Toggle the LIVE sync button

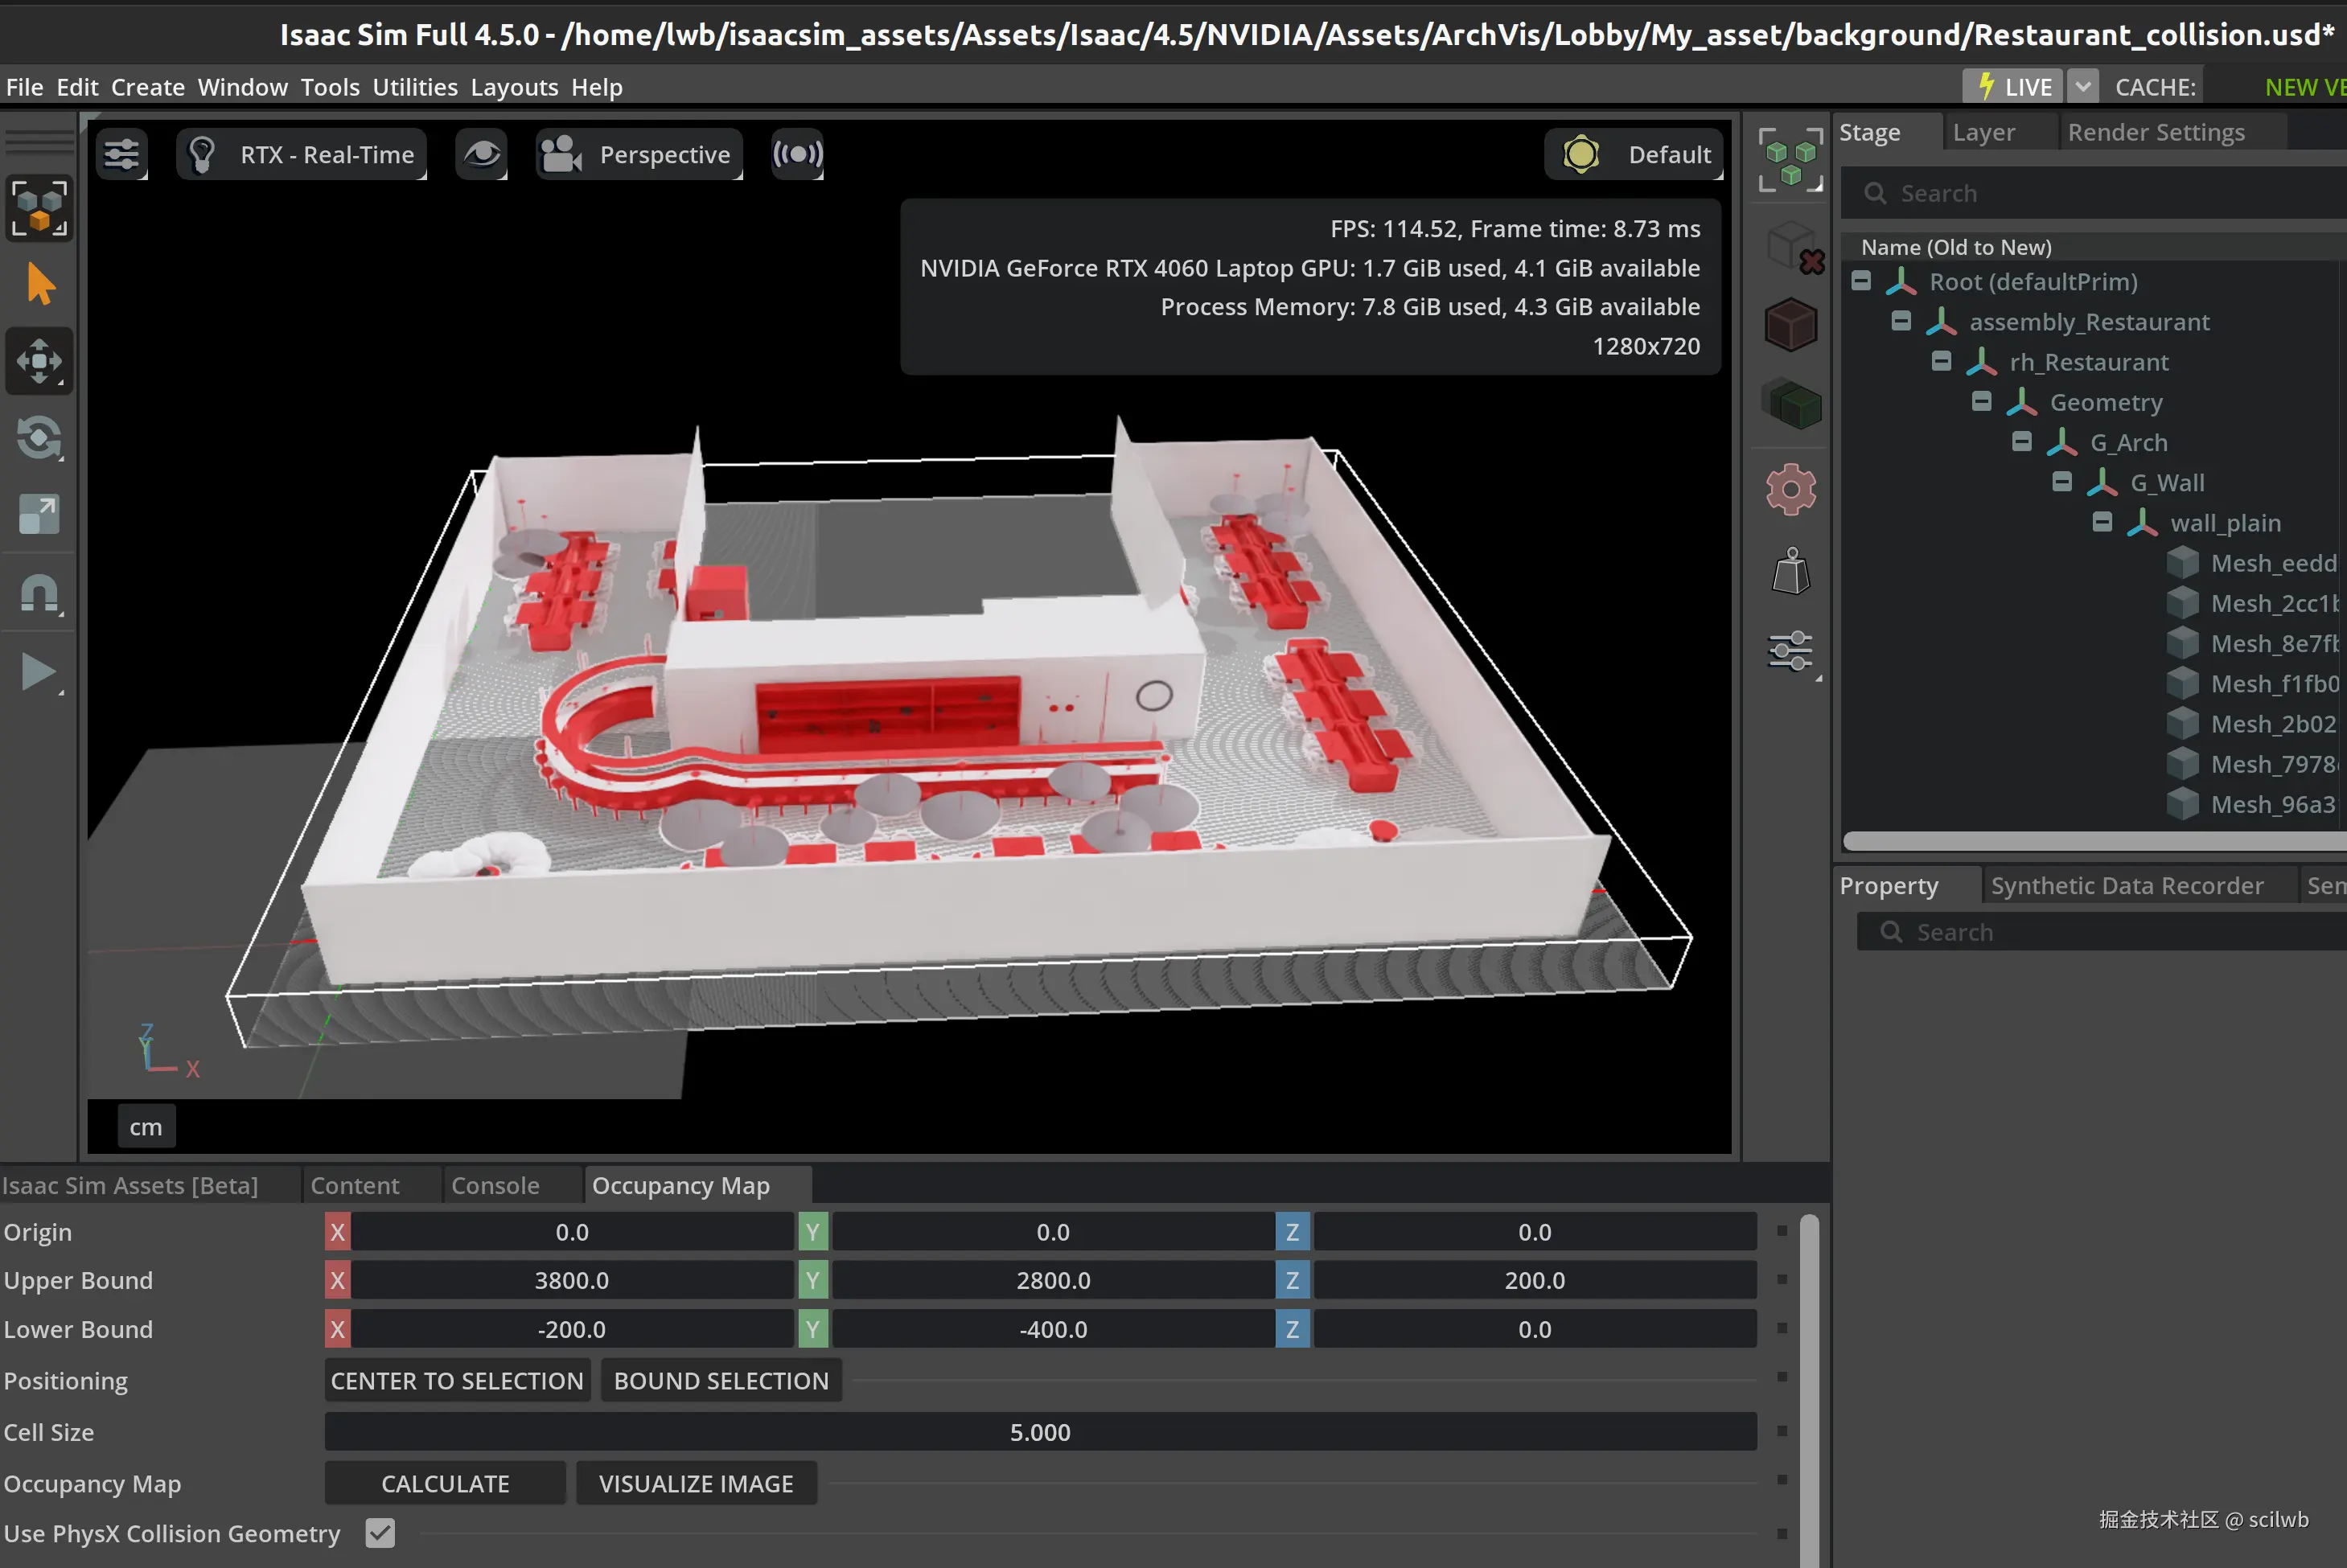click(2014, 87)
